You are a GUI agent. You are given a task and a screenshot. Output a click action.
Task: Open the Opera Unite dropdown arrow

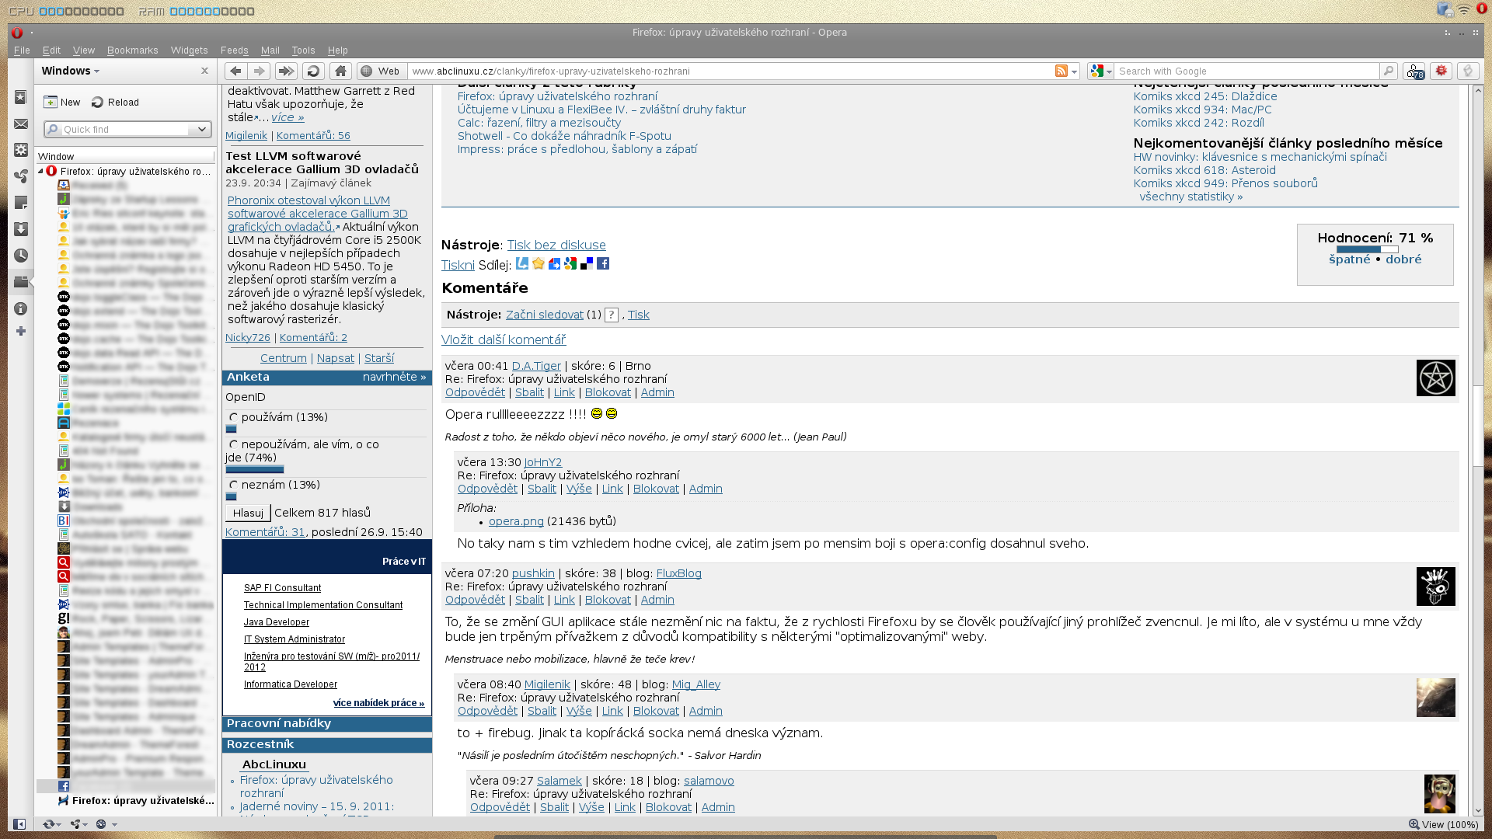click(x=85, y=825)
